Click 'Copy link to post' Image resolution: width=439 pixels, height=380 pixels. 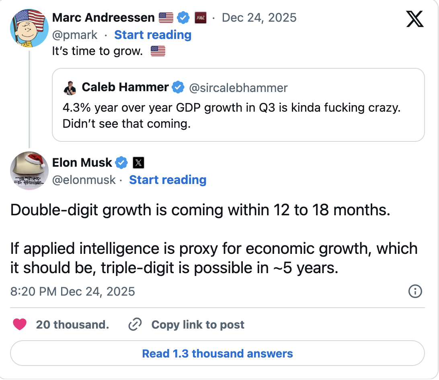pyautogui.click(x=197, y=325)
